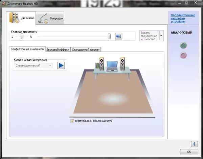203x159 pixels.
Task: Click the Realtek HD title bar sound icon
Action: 4,4
